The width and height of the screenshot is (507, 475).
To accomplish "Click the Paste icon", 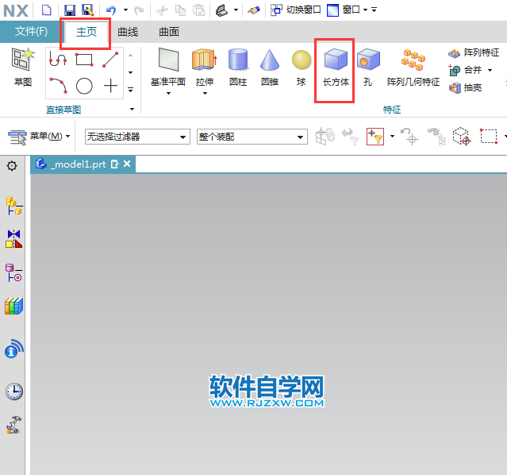I will (198, 10).
